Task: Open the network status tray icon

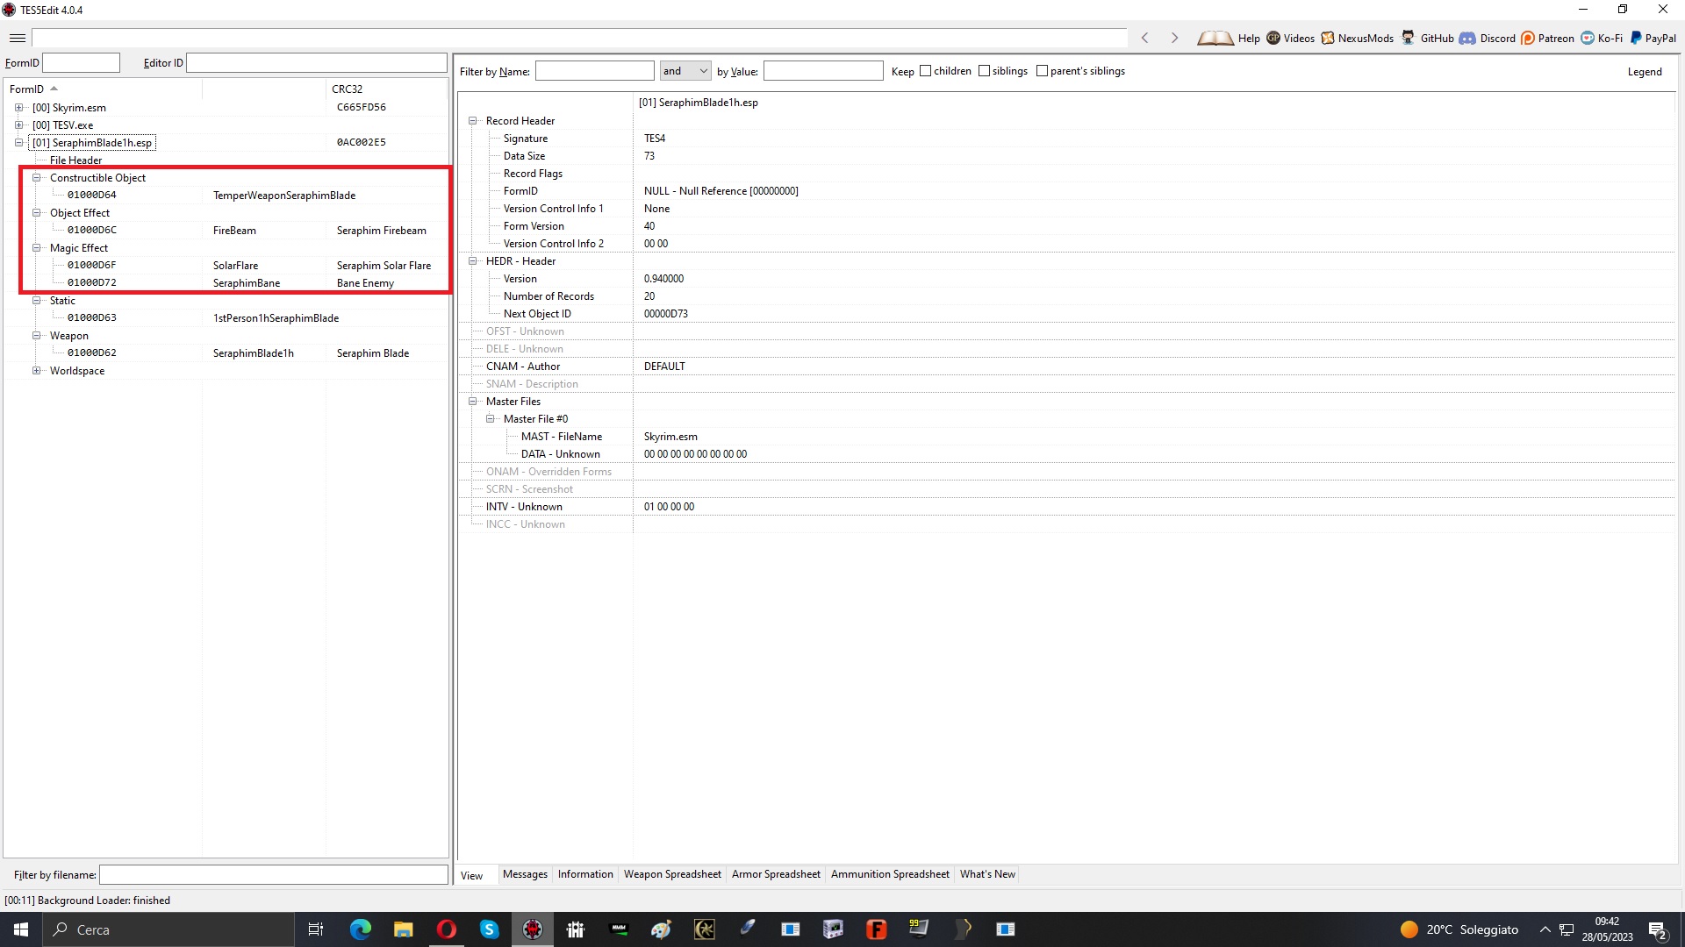Action: (x=1567, y=929)
